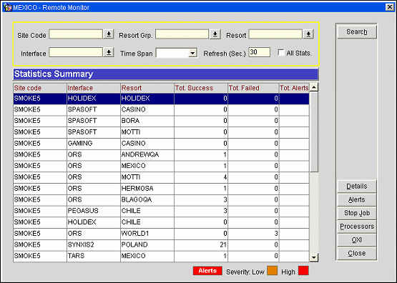Click the Site Code input field
This screenshot has width=397, height=283.
(76, 34)
